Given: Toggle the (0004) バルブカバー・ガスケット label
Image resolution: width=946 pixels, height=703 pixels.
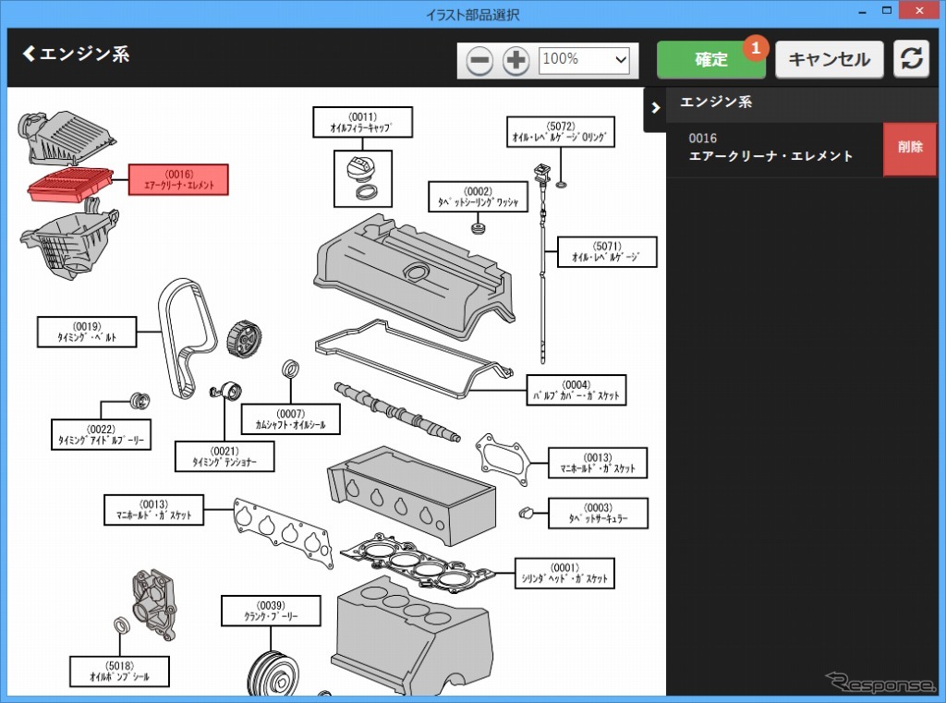Looking at the screenshot, I should pyautogui.click(x=576, y=390).
